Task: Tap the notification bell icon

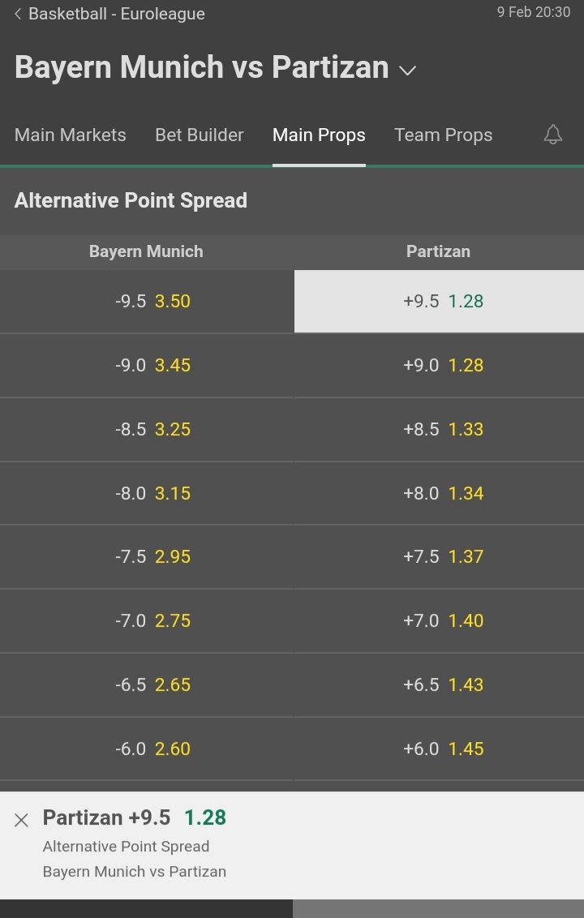Action: (552, 135)
